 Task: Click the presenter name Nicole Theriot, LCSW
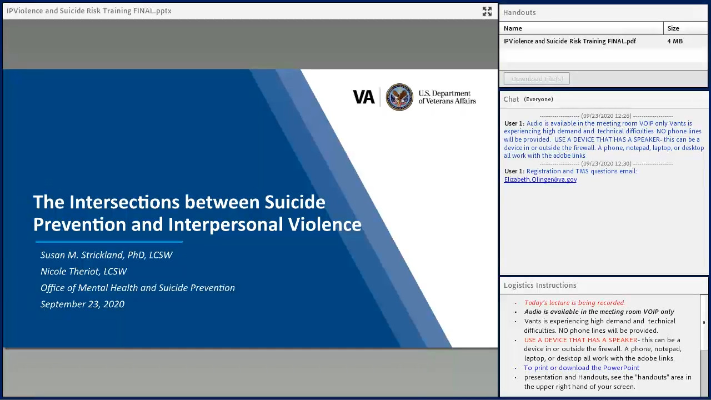pos(84,272)
